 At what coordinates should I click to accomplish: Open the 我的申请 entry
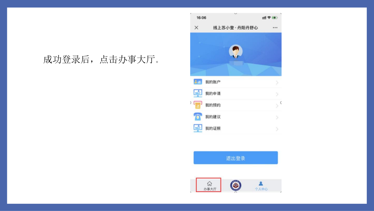[x=236, y=93]
